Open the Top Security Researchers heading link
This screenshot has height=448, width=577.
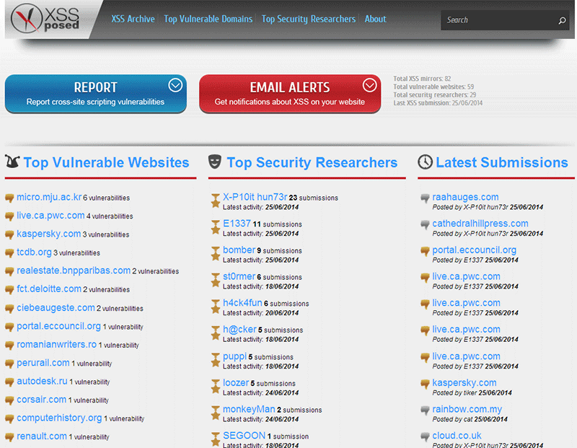[x=312, y=162]
